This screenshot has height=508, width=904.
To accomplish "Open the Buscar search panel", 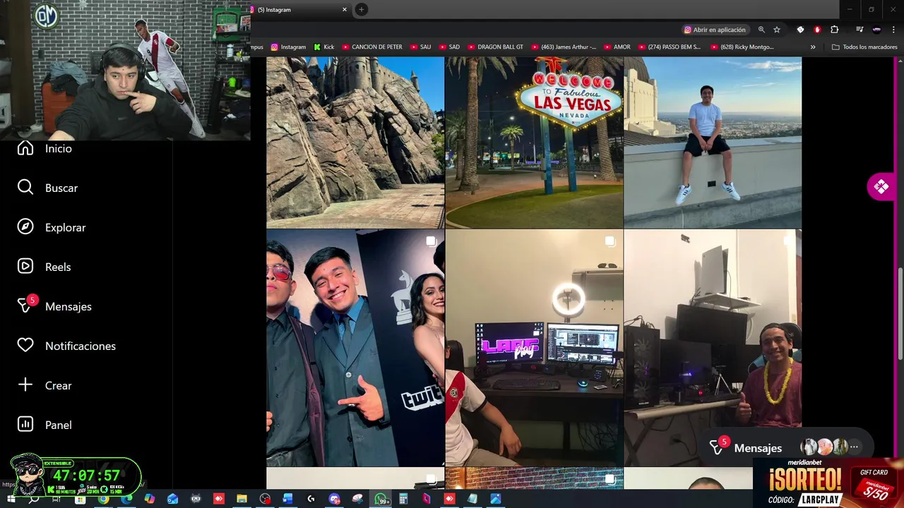I will pos(47,188).
